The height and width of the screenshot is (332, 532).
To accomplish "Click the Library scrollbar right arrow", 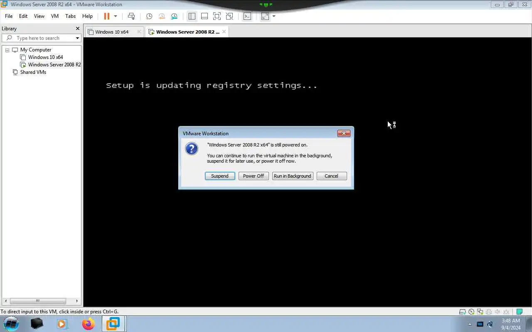I will (77, 301).
